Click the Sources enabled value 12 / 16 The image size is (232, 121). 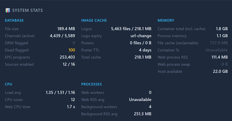[69, 64]
